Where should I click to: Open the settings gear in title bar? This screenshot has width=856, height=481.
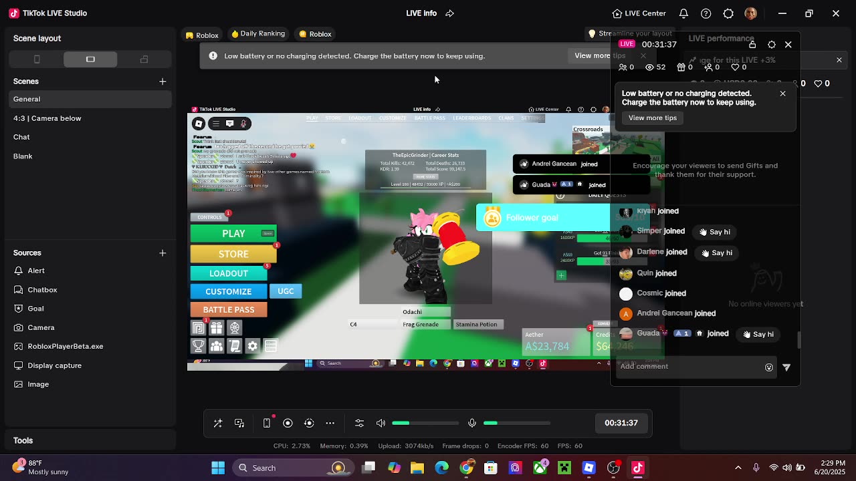[x=728, y=13]
